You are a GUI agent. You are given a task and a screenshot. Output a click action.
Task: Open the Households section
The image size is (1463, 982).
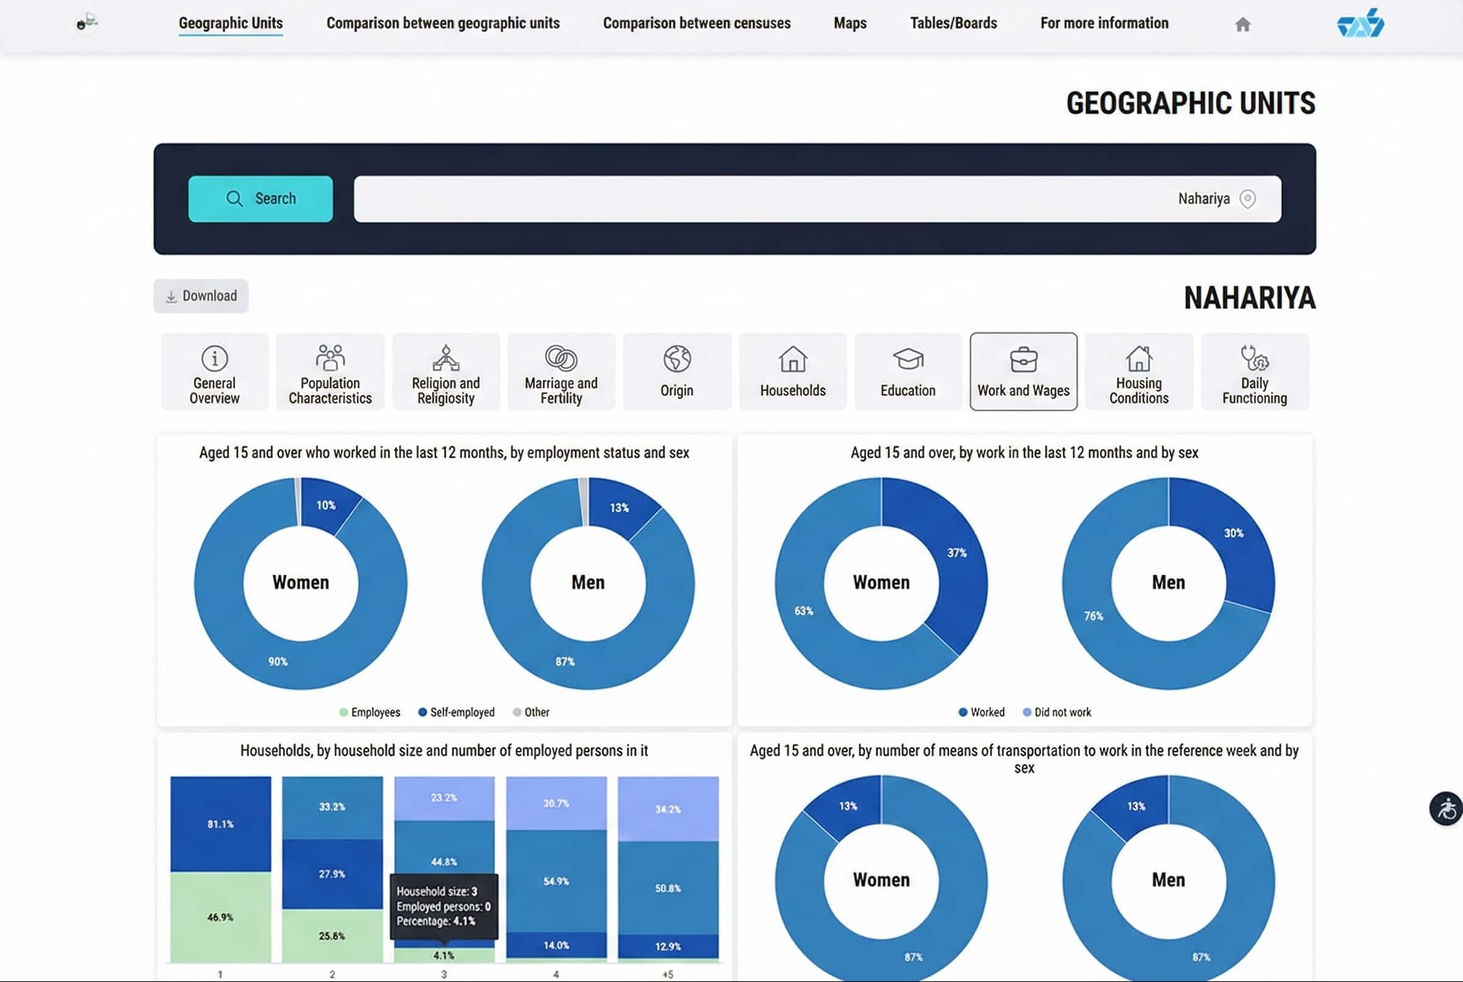point(792,371)
